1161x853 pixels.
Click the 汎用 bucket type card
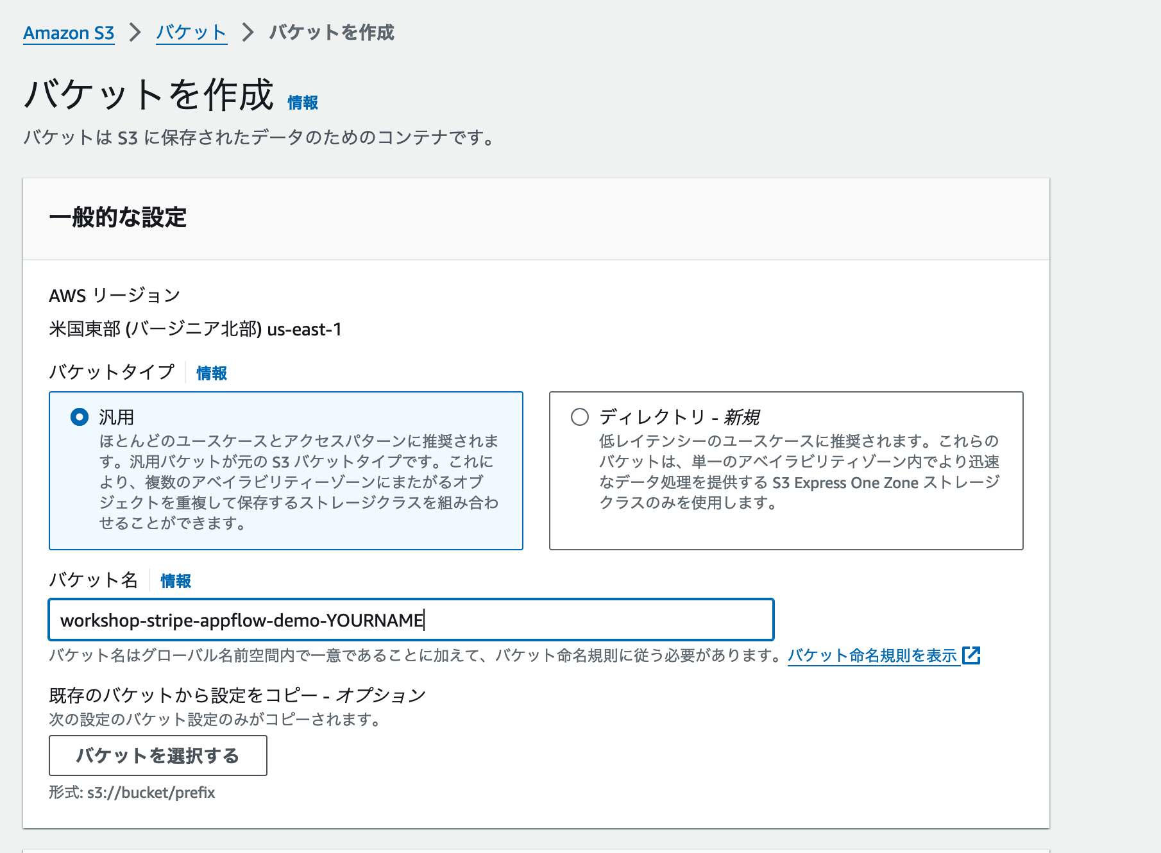[285, 469]
